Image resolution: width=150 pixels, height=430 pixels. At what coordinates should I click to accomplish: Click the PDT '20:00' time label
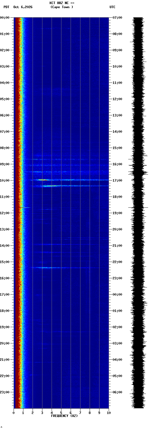(x=5, y=343)
